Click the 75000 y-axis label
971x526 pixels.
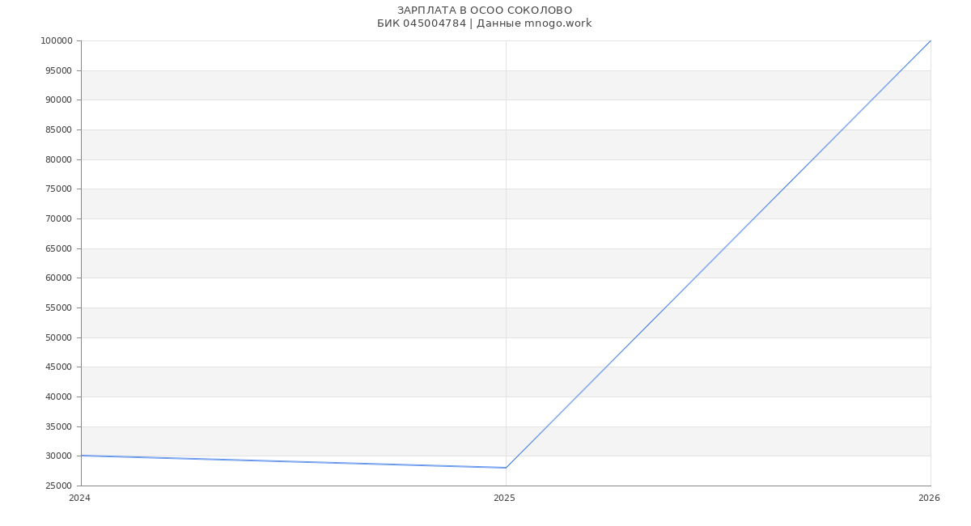tap(58, 189)
